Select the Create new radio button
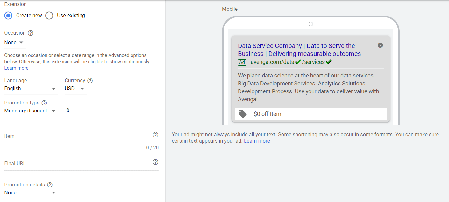The width and height of the screenshot is (449, 202). 9,15
